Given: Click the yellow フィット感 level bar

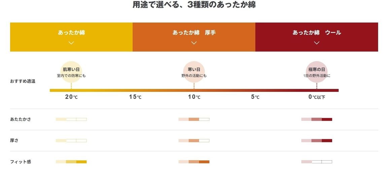Looking at the screenshot, I should tap(71, 162).
